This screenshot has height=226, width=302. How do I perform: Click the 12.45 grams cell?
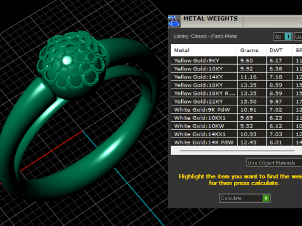point(252,142)
